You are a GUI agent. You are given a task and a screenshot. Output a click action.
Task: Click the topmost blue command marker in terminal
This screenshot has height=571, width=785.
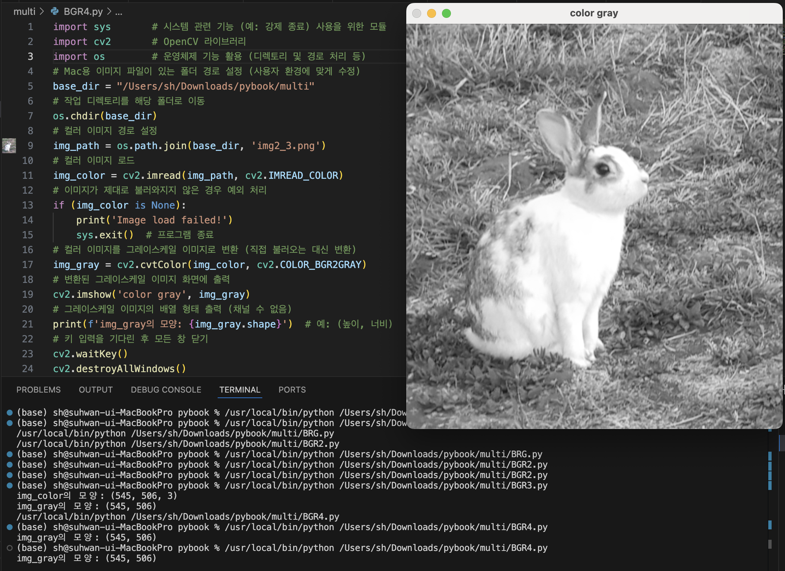pyautogui.click(x=10, y=413)
